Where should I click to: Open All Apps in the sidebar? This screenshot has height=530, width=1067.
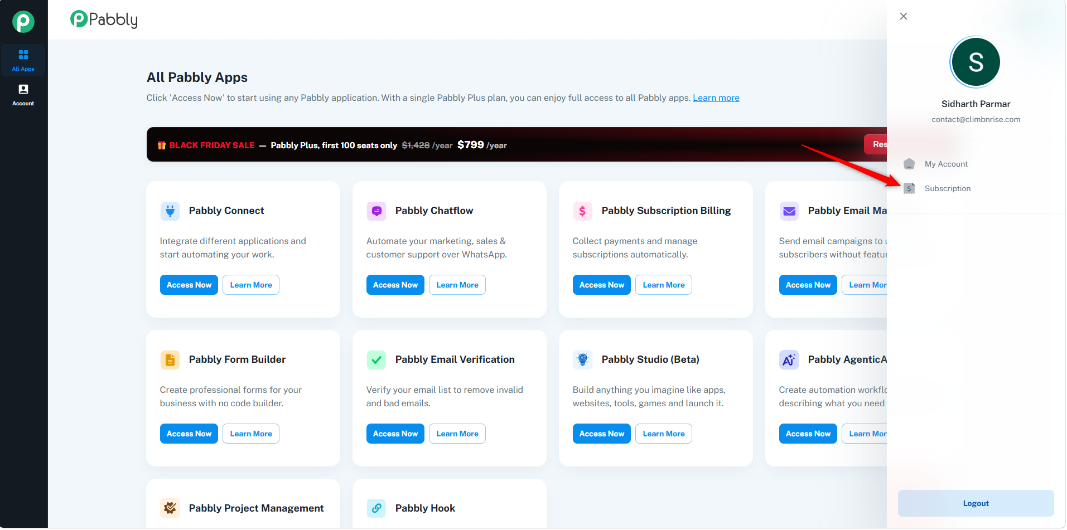[23, 60]
